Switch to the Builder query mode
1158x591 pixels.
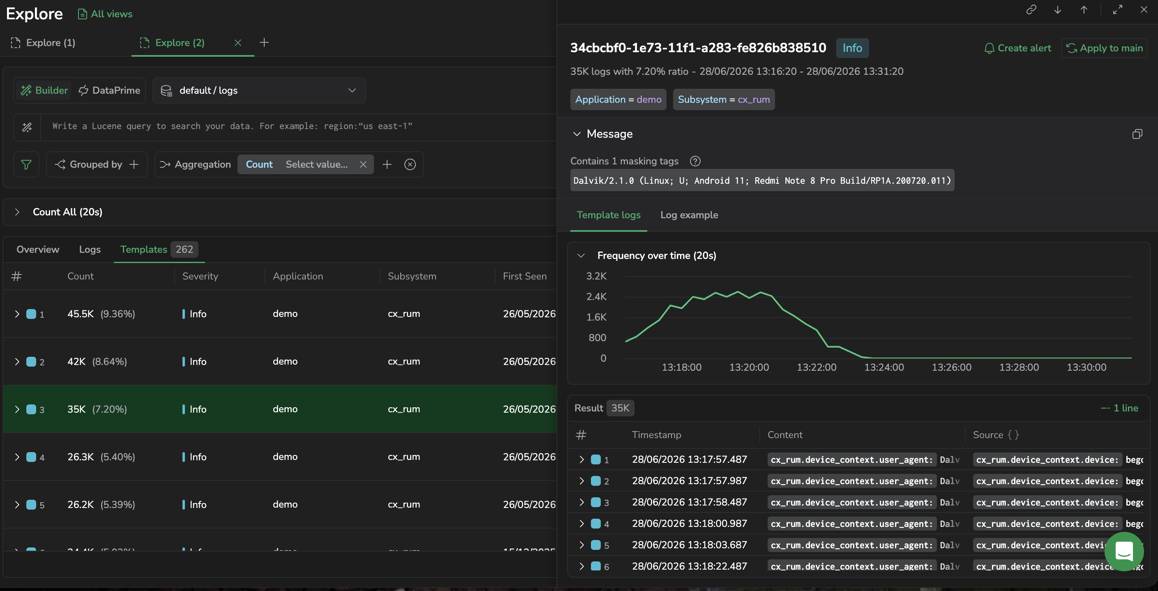point(44,90)
